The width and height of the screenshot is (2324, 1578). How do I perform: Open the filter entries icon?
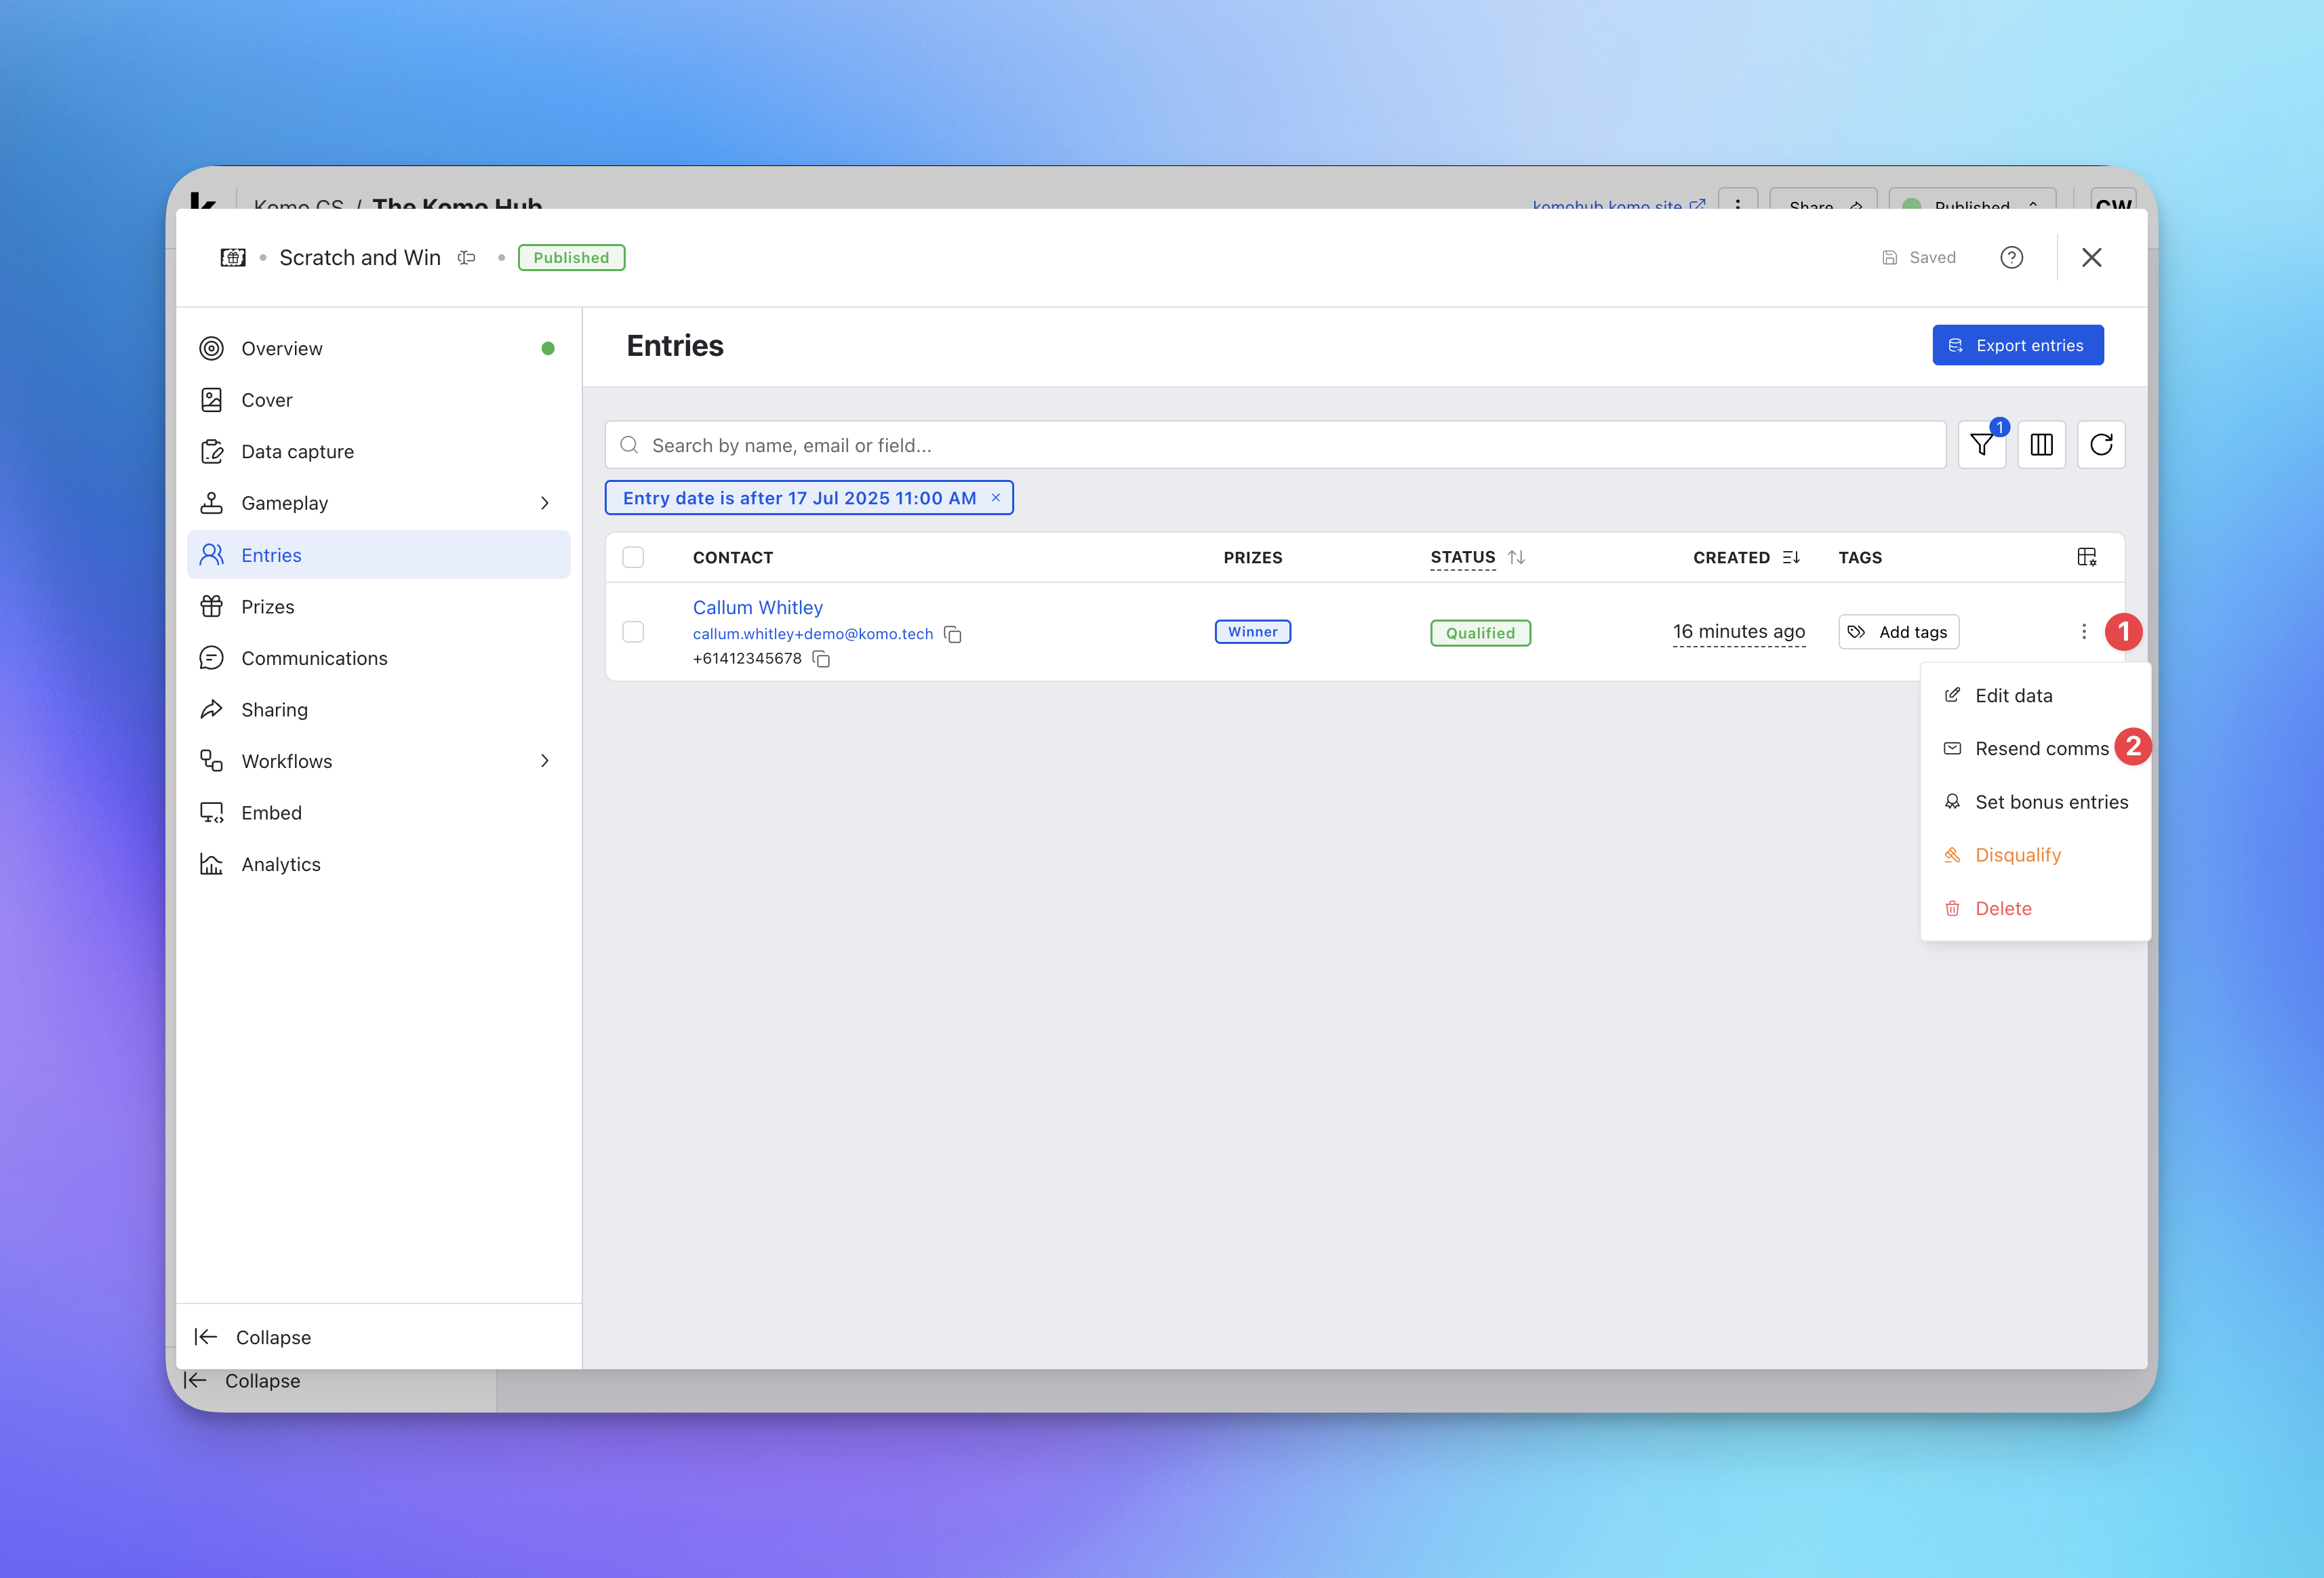(x=1981, y=445)
